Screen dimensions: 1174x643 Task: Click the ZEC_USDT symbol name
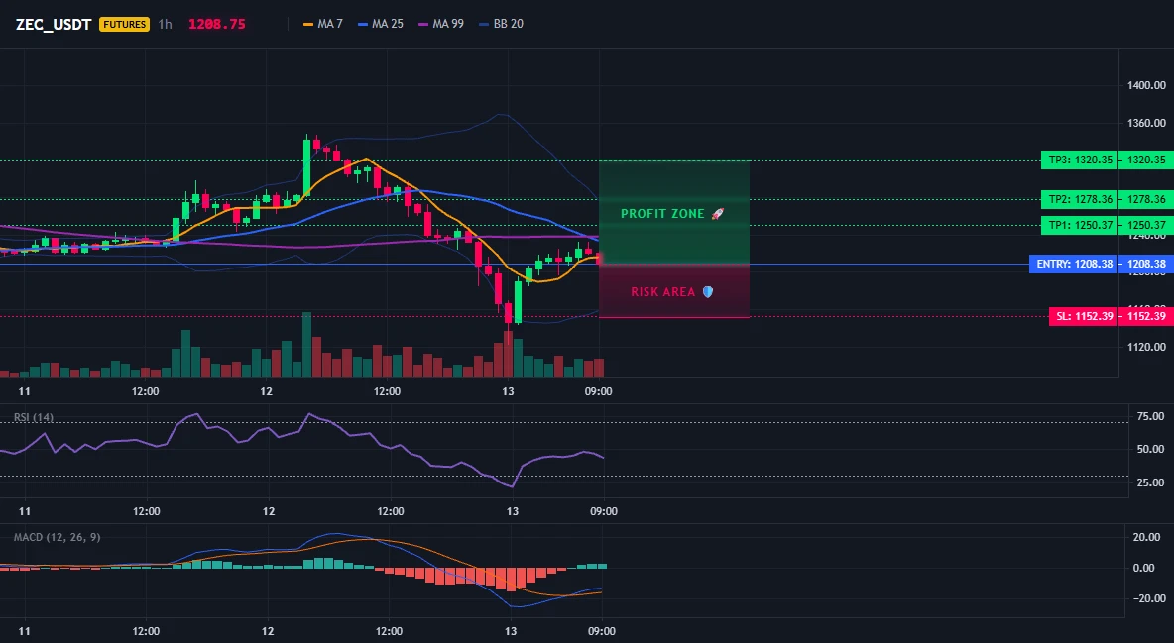pos(54,24)
